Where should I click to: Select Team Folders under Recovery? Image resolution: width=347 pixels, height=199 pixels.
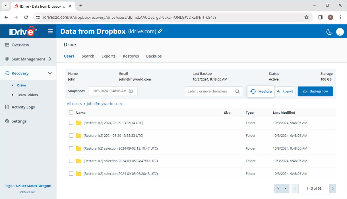click(27, 95)
